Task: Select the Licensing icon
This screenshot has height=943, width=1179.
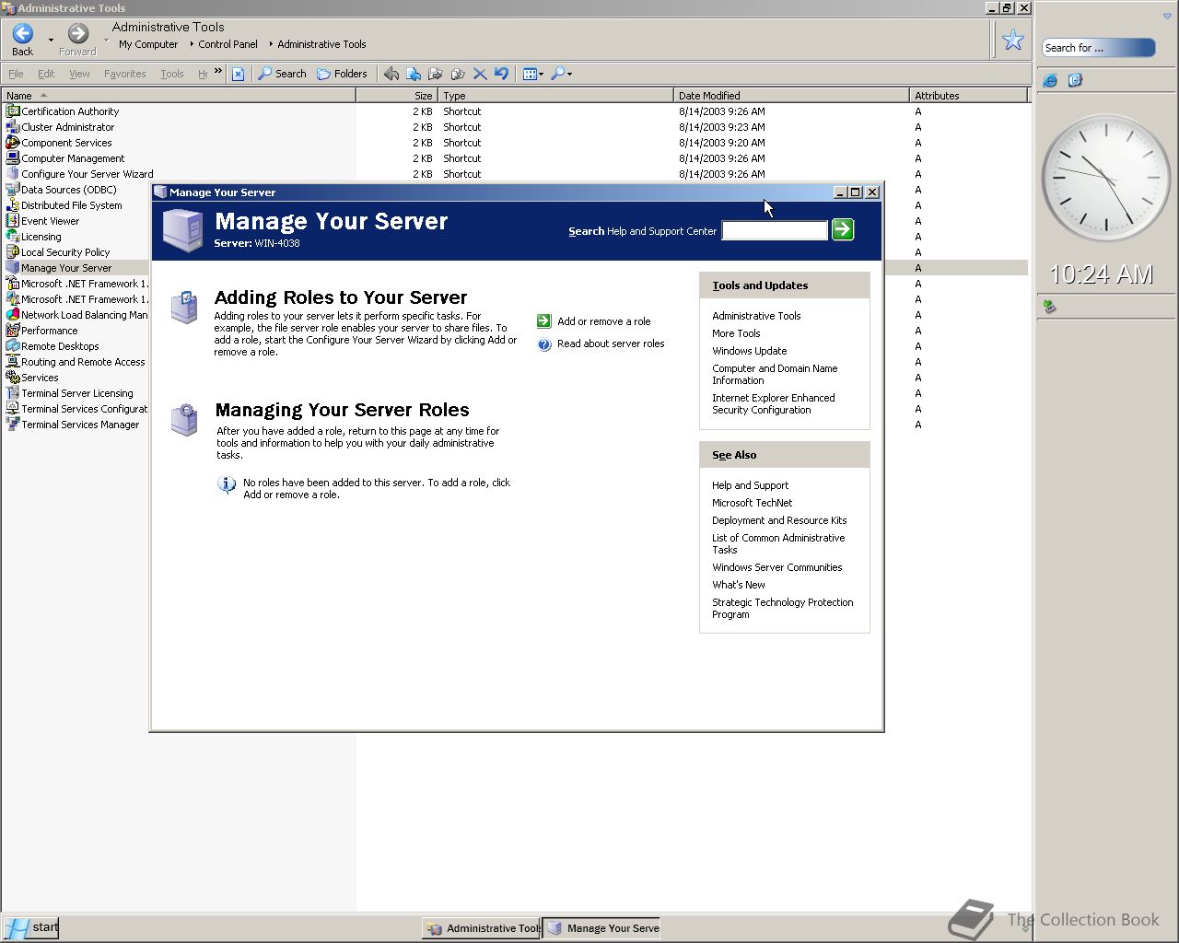Action: pos(13,237)
